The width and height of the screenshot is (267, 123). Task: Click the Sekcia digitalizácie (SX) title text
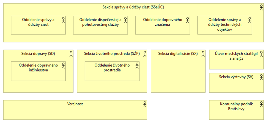[x=178, y=54]
